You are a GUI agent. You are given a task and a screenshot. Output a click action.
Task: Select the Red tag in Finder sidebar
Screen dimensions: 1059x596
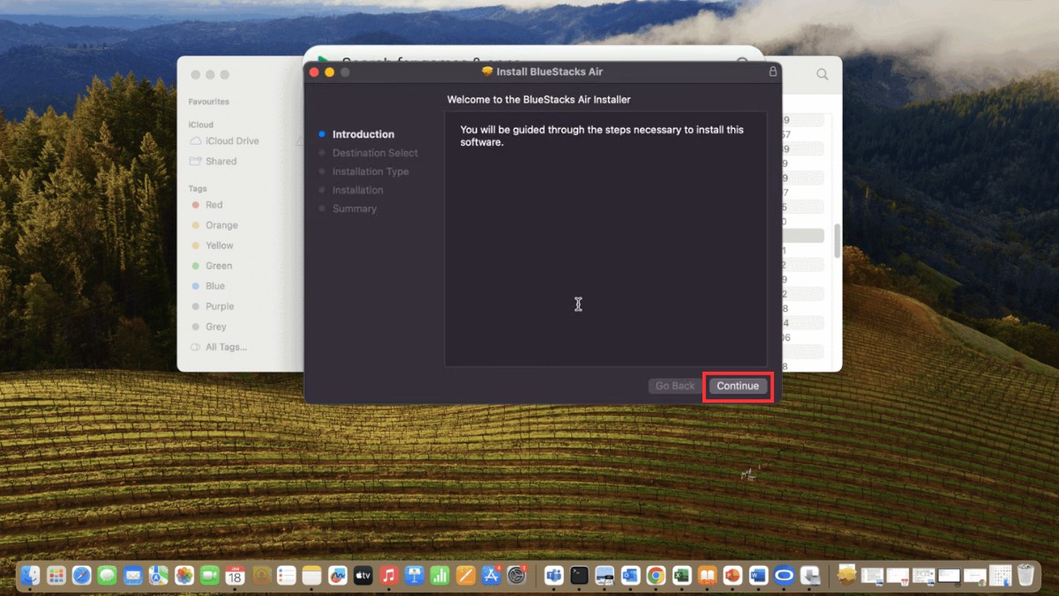click(208, 205)
